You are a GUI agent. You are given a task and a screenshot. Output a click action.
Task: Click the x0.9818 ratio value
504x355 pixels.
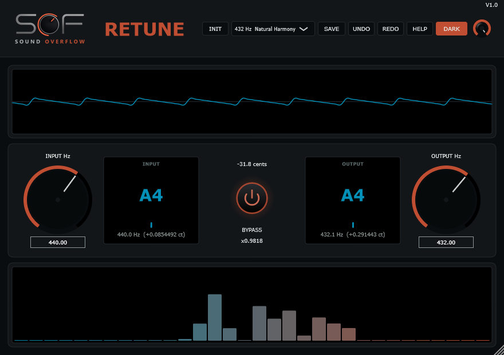[252, 241]
